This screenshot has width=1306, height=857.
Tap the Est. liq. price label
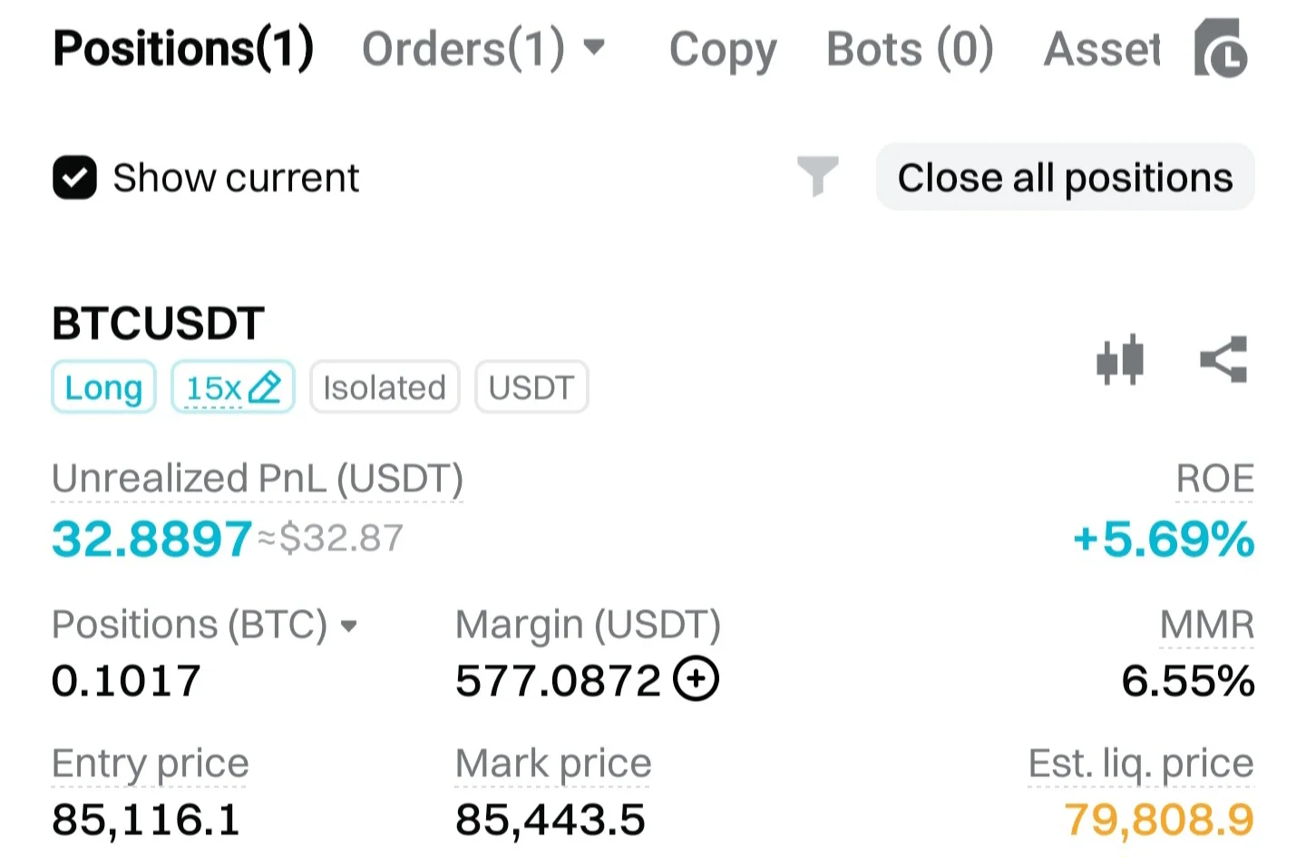click(x=1140, y=764)
